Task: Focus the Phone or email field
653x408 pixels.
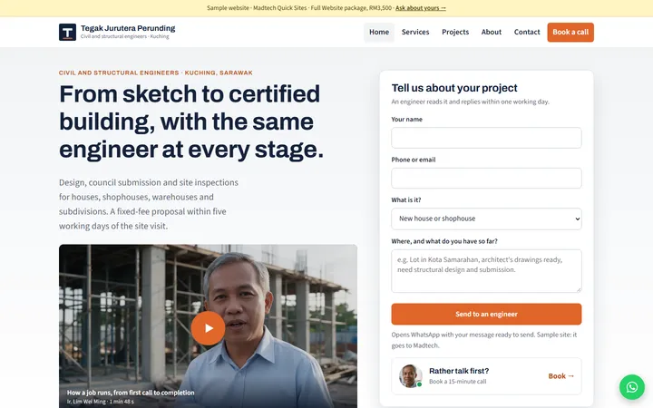Action: (x=486, y=179)
